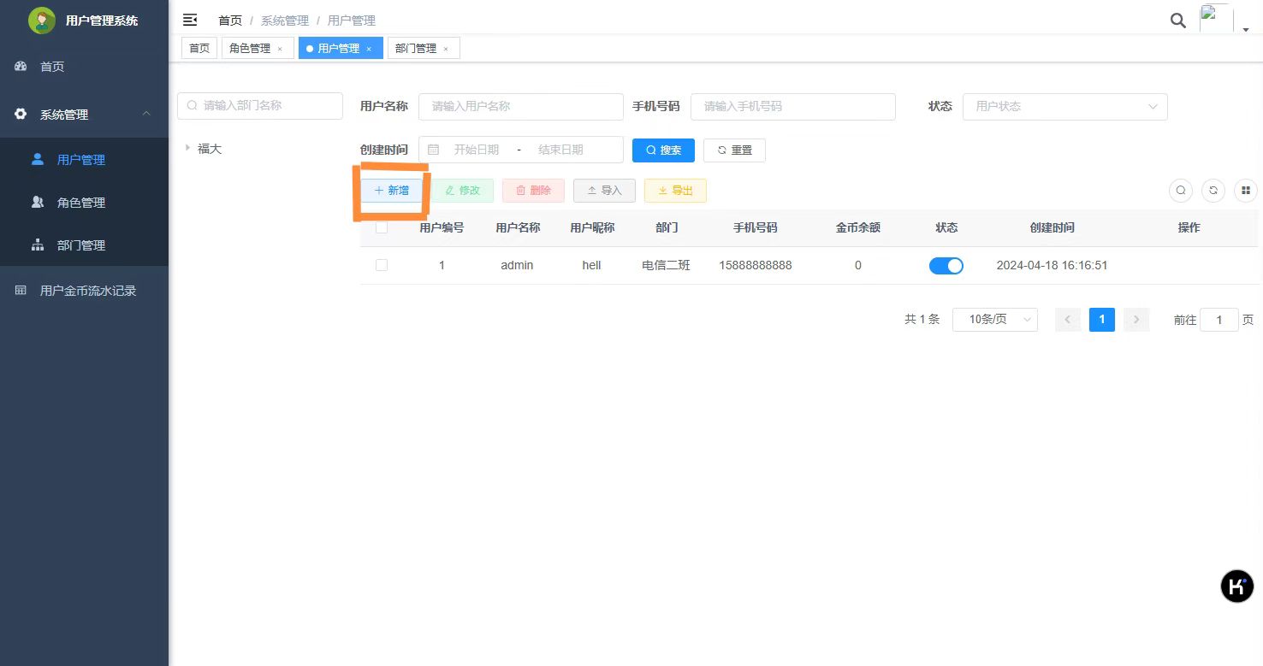Open 角色管理 in the sidebar
Viewport: 1263px width, 666px height.
point(84,203)
